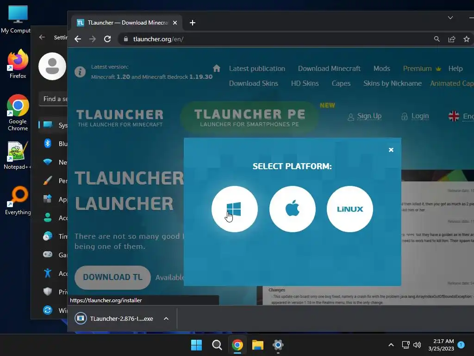This screenshot has height=356, width=474.
Task: Click the home icon on TLauncher site
Action: coord(217,69)
